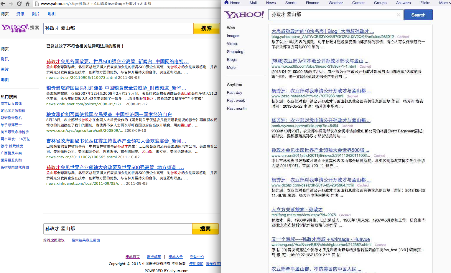This screenshot has height=273, width=451.
Task: Open Games in Yahoo top bar
Action: [358, 3]
